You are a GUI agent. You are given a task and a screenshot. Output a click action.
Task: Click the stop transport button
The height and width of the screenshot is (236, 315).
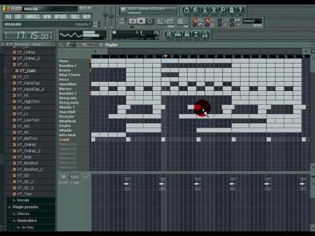click(x=141, y=21)
